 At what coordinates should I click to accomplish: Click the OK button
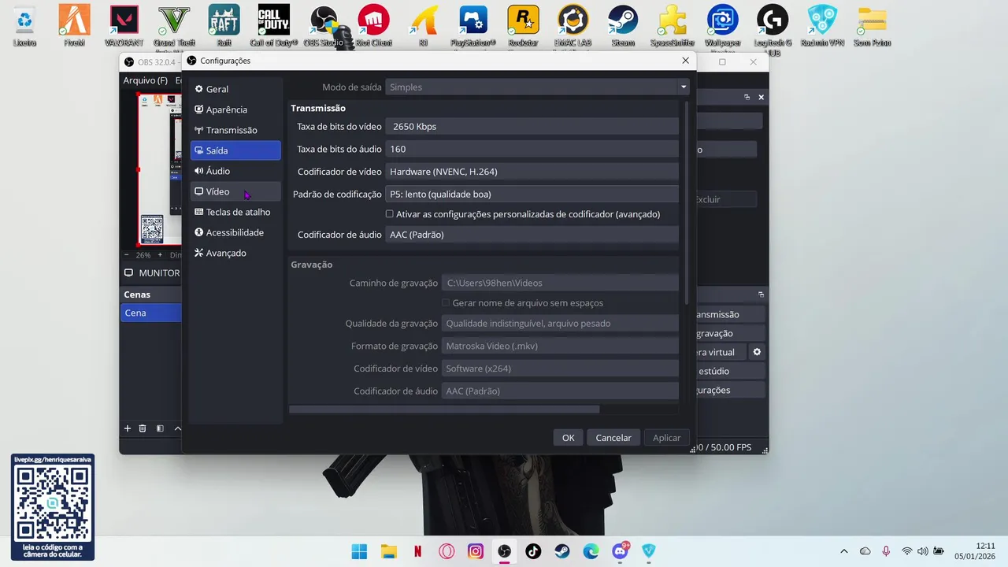tap(568, 438)
